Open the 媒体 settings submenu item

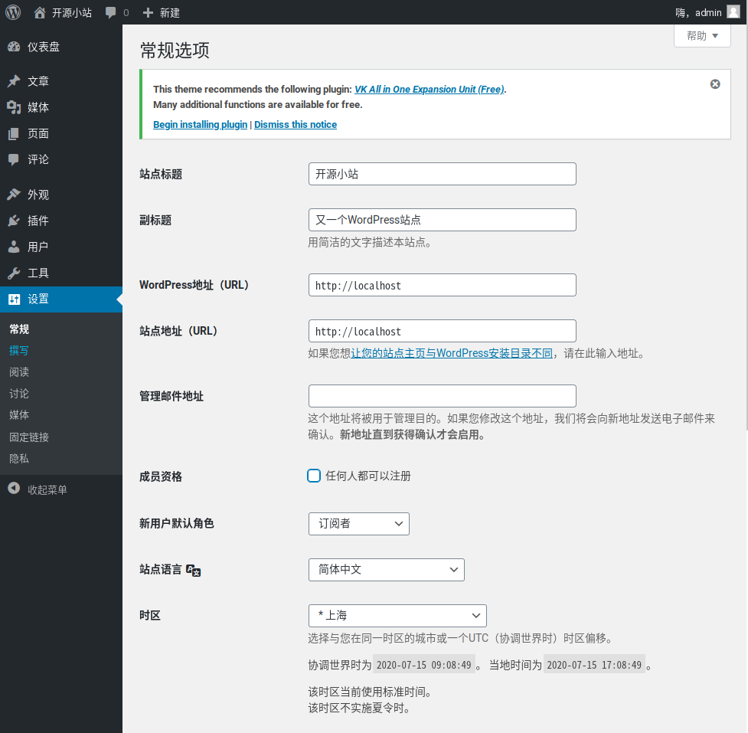click(x=19, y=415)
